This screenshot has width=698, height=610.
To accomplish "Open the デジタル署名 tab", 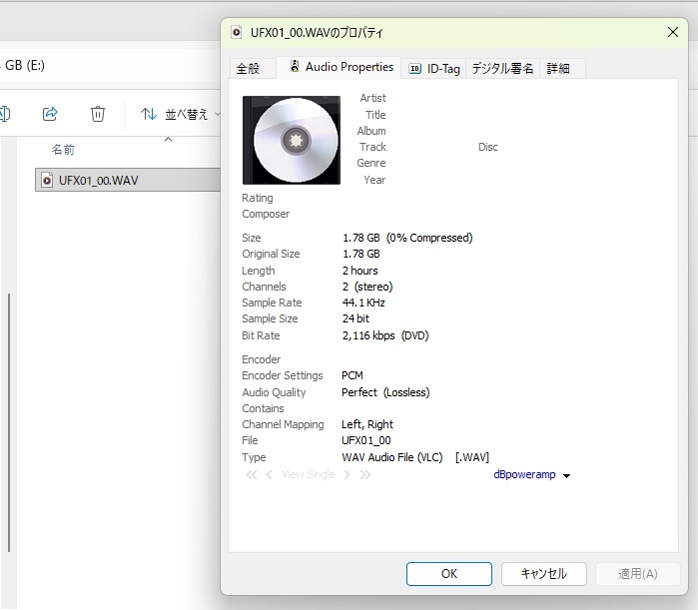I will point(502,69).
